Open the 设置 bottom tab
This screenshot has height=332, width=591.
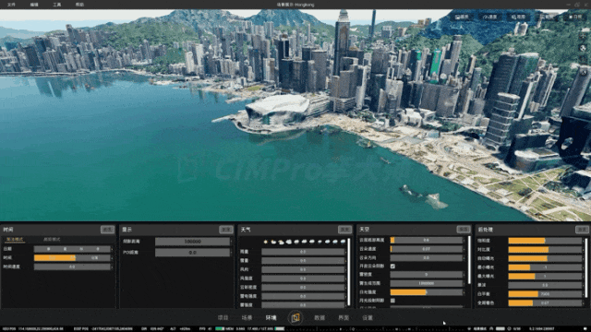(x=368, y=317)
